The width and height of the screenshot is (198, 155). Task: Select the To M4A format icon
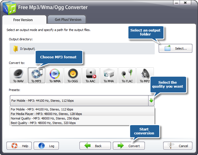(109, 75)
